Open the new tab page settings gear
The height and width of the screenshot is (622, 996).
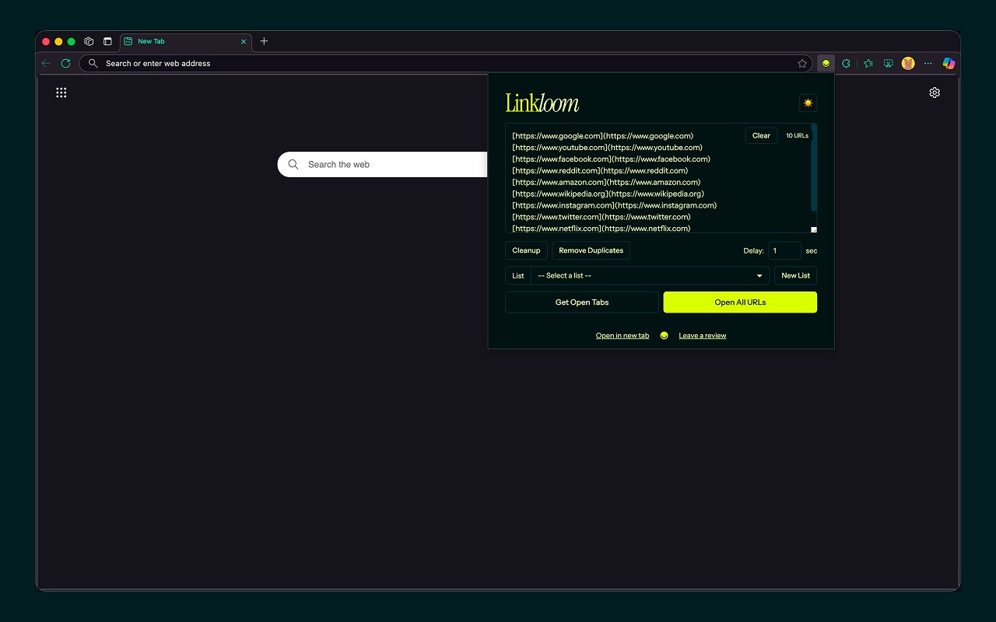pyautogui.click(x=935, y=93)
